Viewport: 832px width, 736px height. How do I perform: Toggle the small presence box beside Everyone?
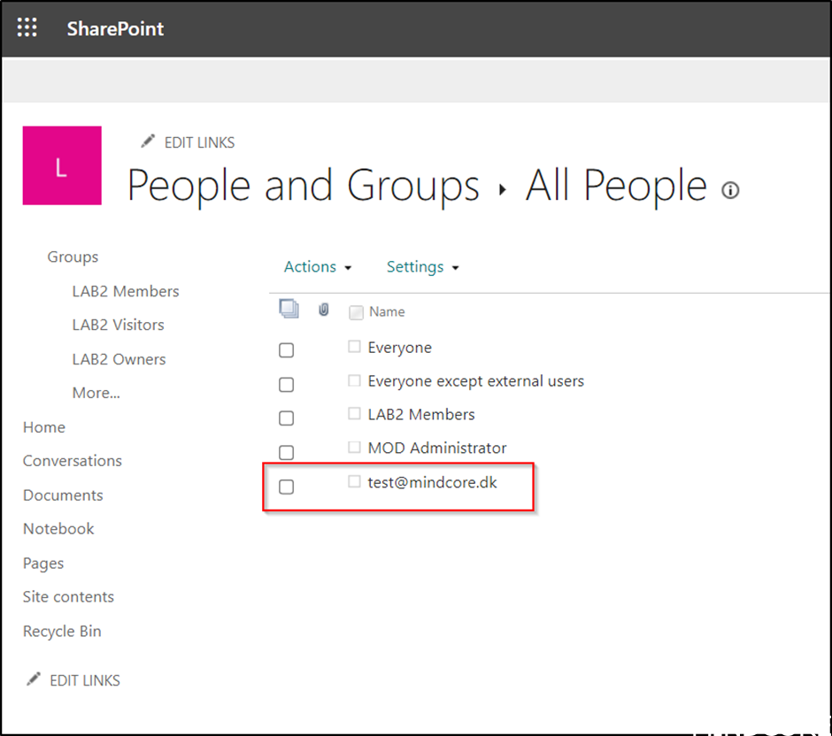tap(354, 347)
